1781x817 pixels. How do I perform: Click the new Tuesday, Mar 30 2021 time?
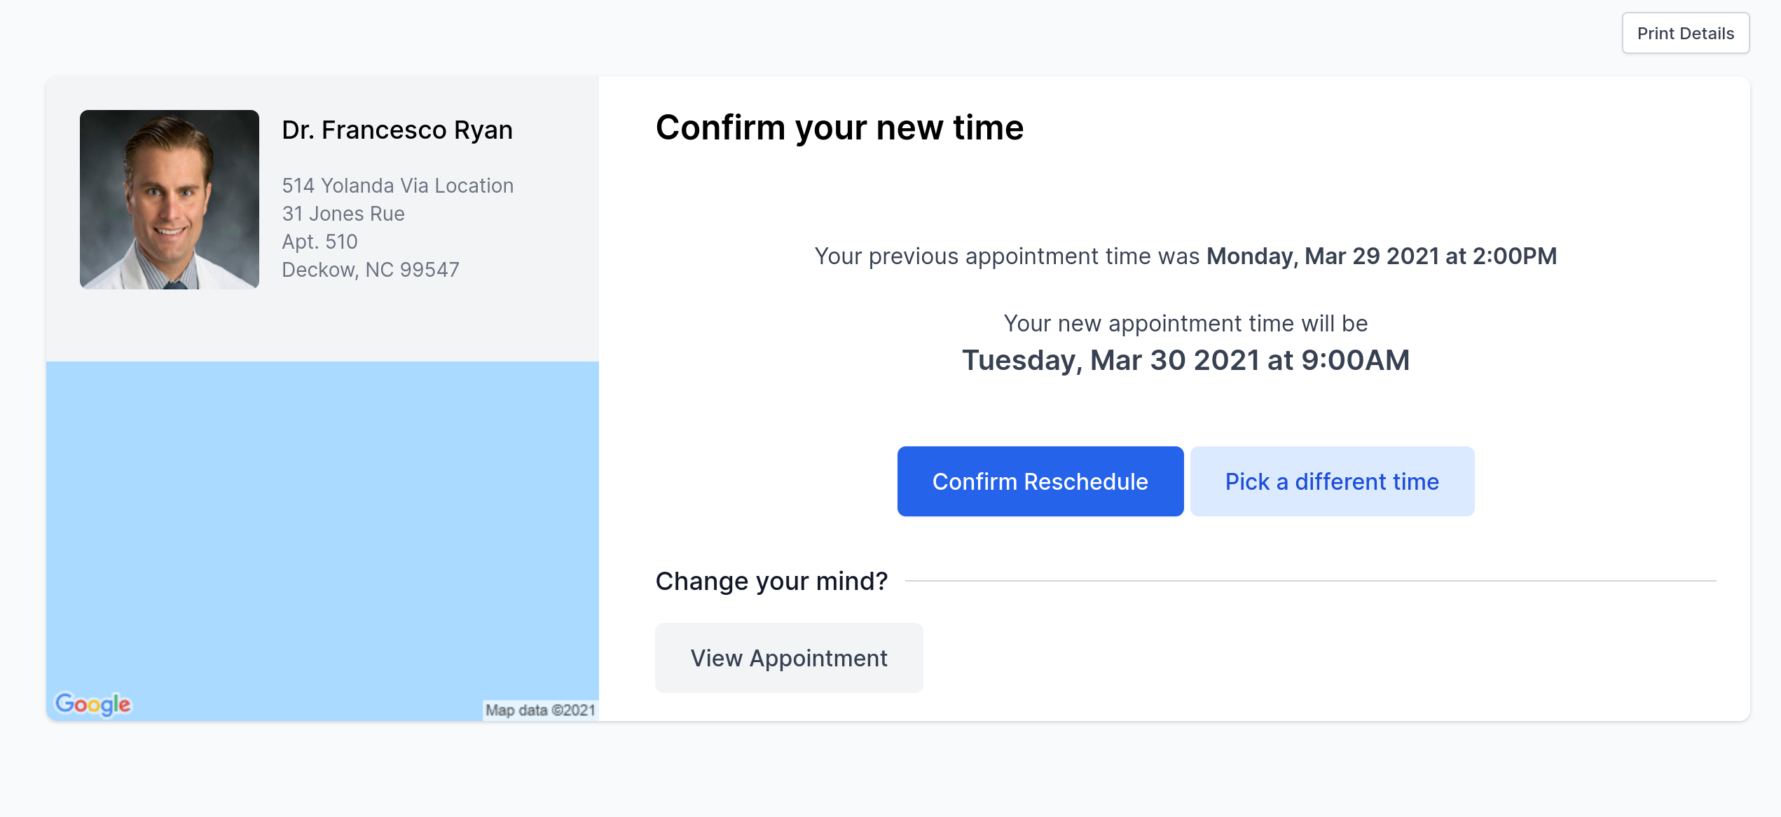coord(1185,360)
